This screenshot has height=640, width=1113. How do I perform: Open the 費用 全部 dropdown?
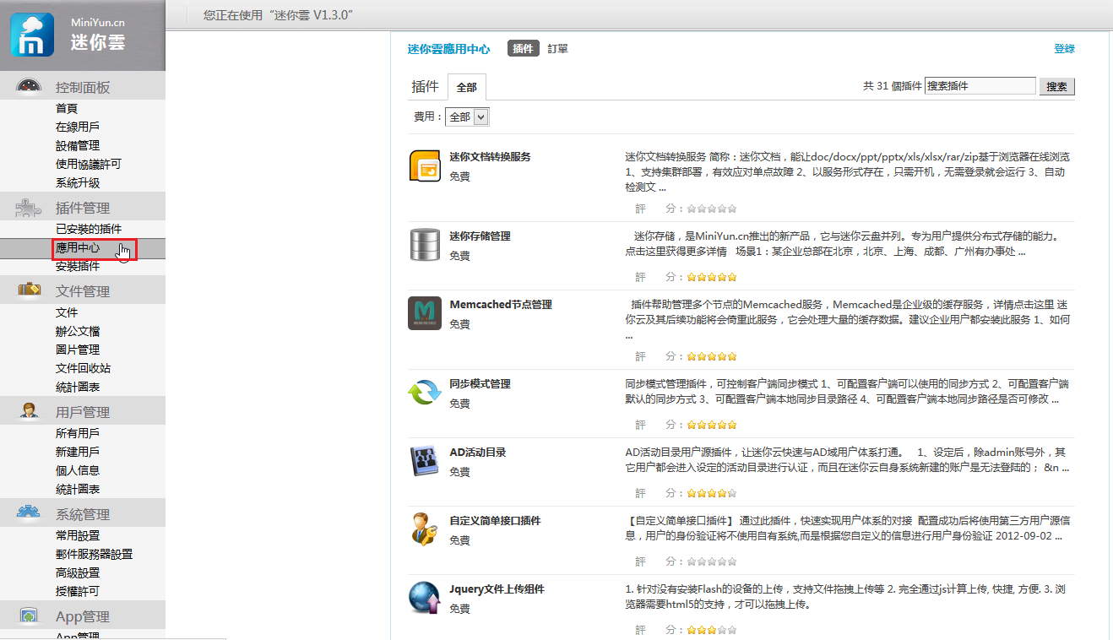click(467, 117)
